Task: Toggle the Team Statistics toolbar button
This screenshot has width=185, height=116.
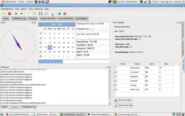Action: coord(81,19)
